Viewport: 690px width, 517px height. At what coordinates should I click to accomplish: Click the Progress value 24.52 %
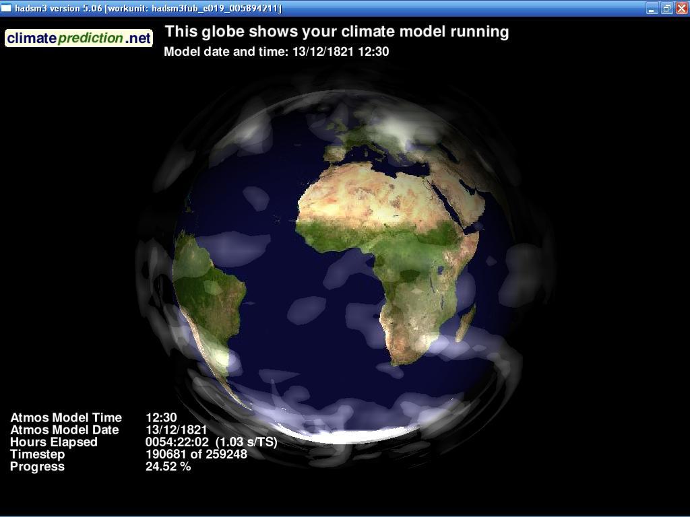(168, 467)
